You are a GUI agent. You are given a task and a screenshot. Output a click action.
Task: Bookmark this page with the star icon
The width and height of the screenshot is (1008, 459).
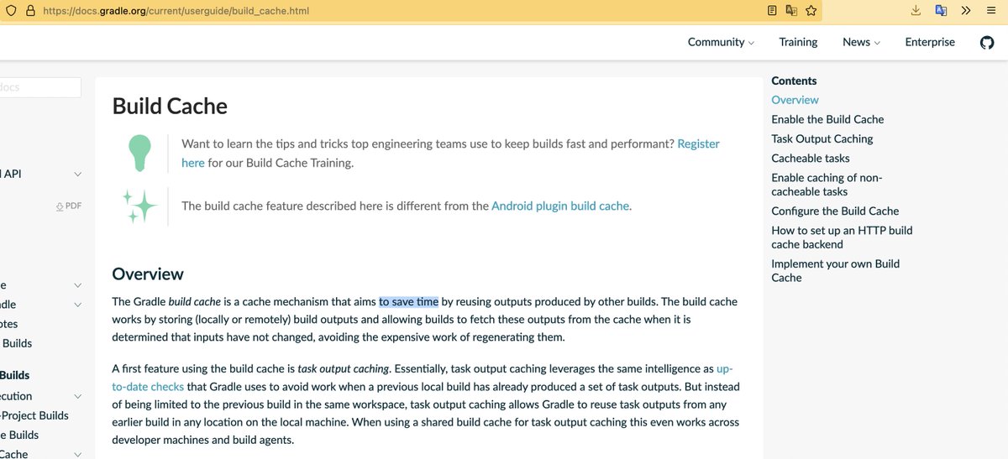[x=811, y=11]
